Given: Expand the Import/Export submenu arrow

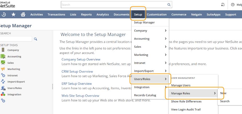Looking at the screenshot, I should 166,71.
